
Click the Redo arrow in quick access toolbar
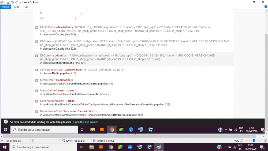[x=17, y=2]
